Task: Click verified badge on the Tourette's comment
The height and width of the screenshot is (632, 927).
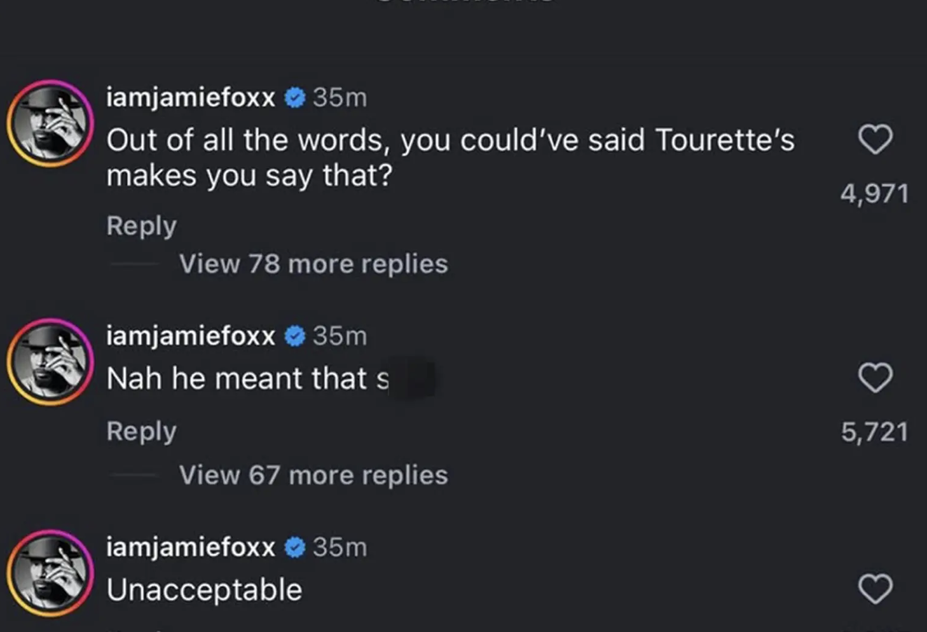Action: click(294, 97)
